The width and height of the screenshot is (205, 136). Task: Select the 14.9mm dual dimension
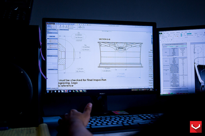(x=78, y=38)
